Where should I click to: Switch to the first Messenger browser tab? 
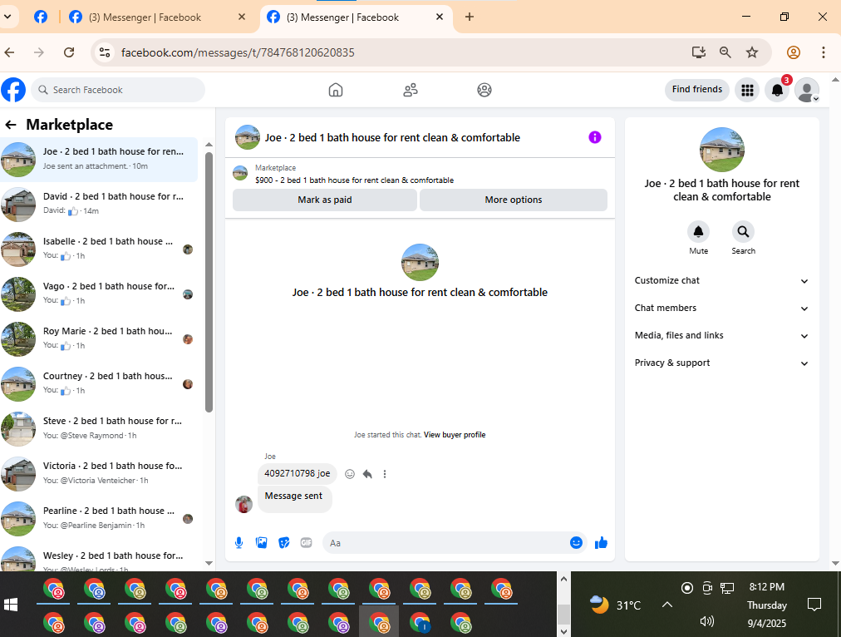pos(157,17)
